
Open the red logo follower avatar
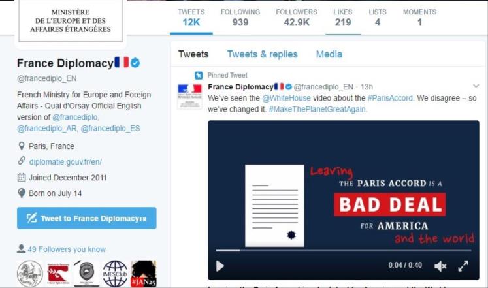(58, 274)
